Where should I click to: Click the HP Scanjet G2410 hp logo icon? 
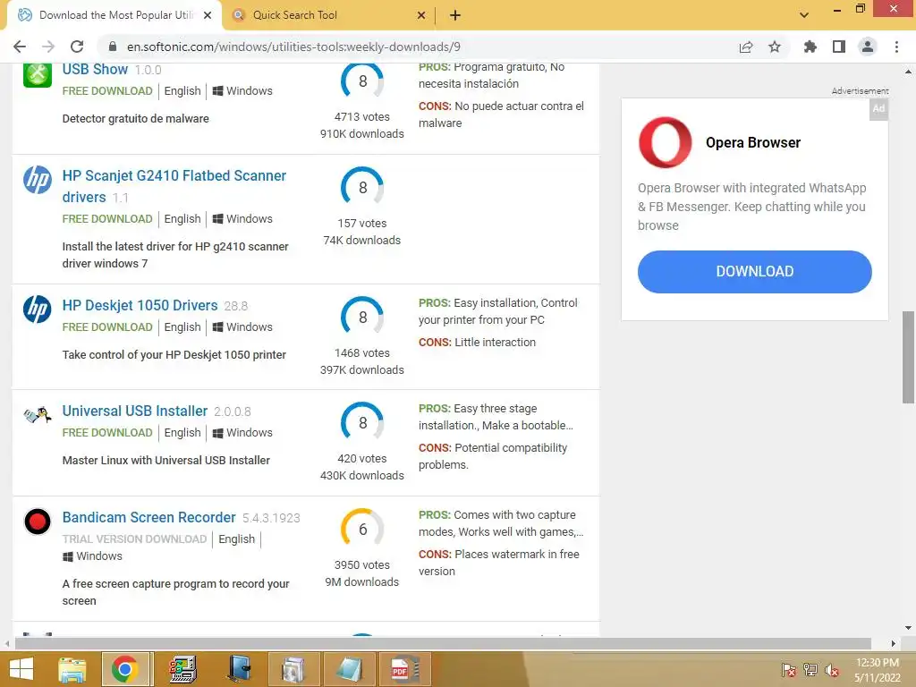pos(38,179)
